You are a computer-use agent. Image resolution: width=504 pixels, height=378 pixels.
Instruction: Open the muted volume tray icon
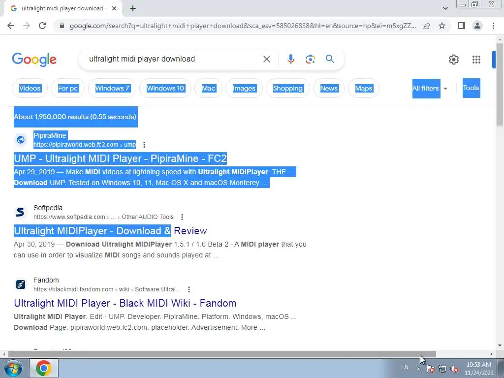tap(454, 369)
